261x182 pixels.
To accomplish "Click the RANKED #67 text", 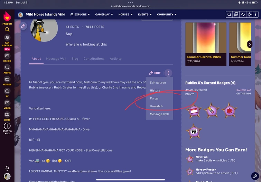I will click(243, 90).
